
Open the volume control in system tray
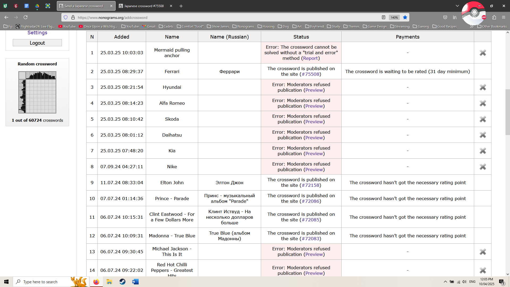(464, 282)
